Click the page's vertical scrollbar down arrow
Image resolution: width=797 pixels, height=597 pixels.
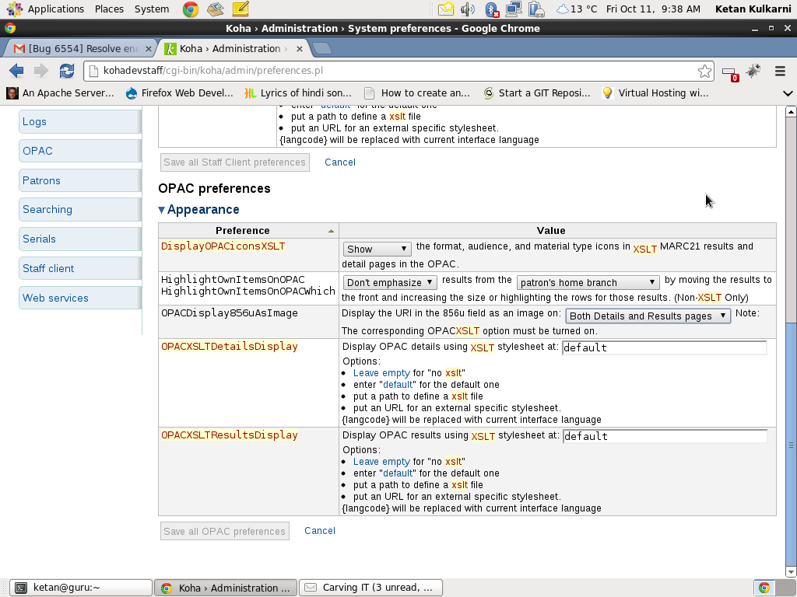click(x=791, y=571)
